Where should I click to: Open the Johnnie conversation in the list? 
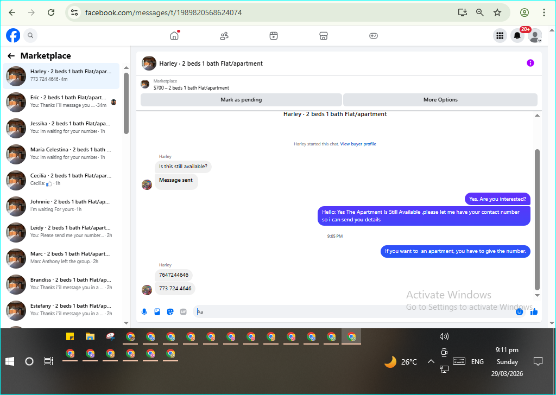click(61, 206)
